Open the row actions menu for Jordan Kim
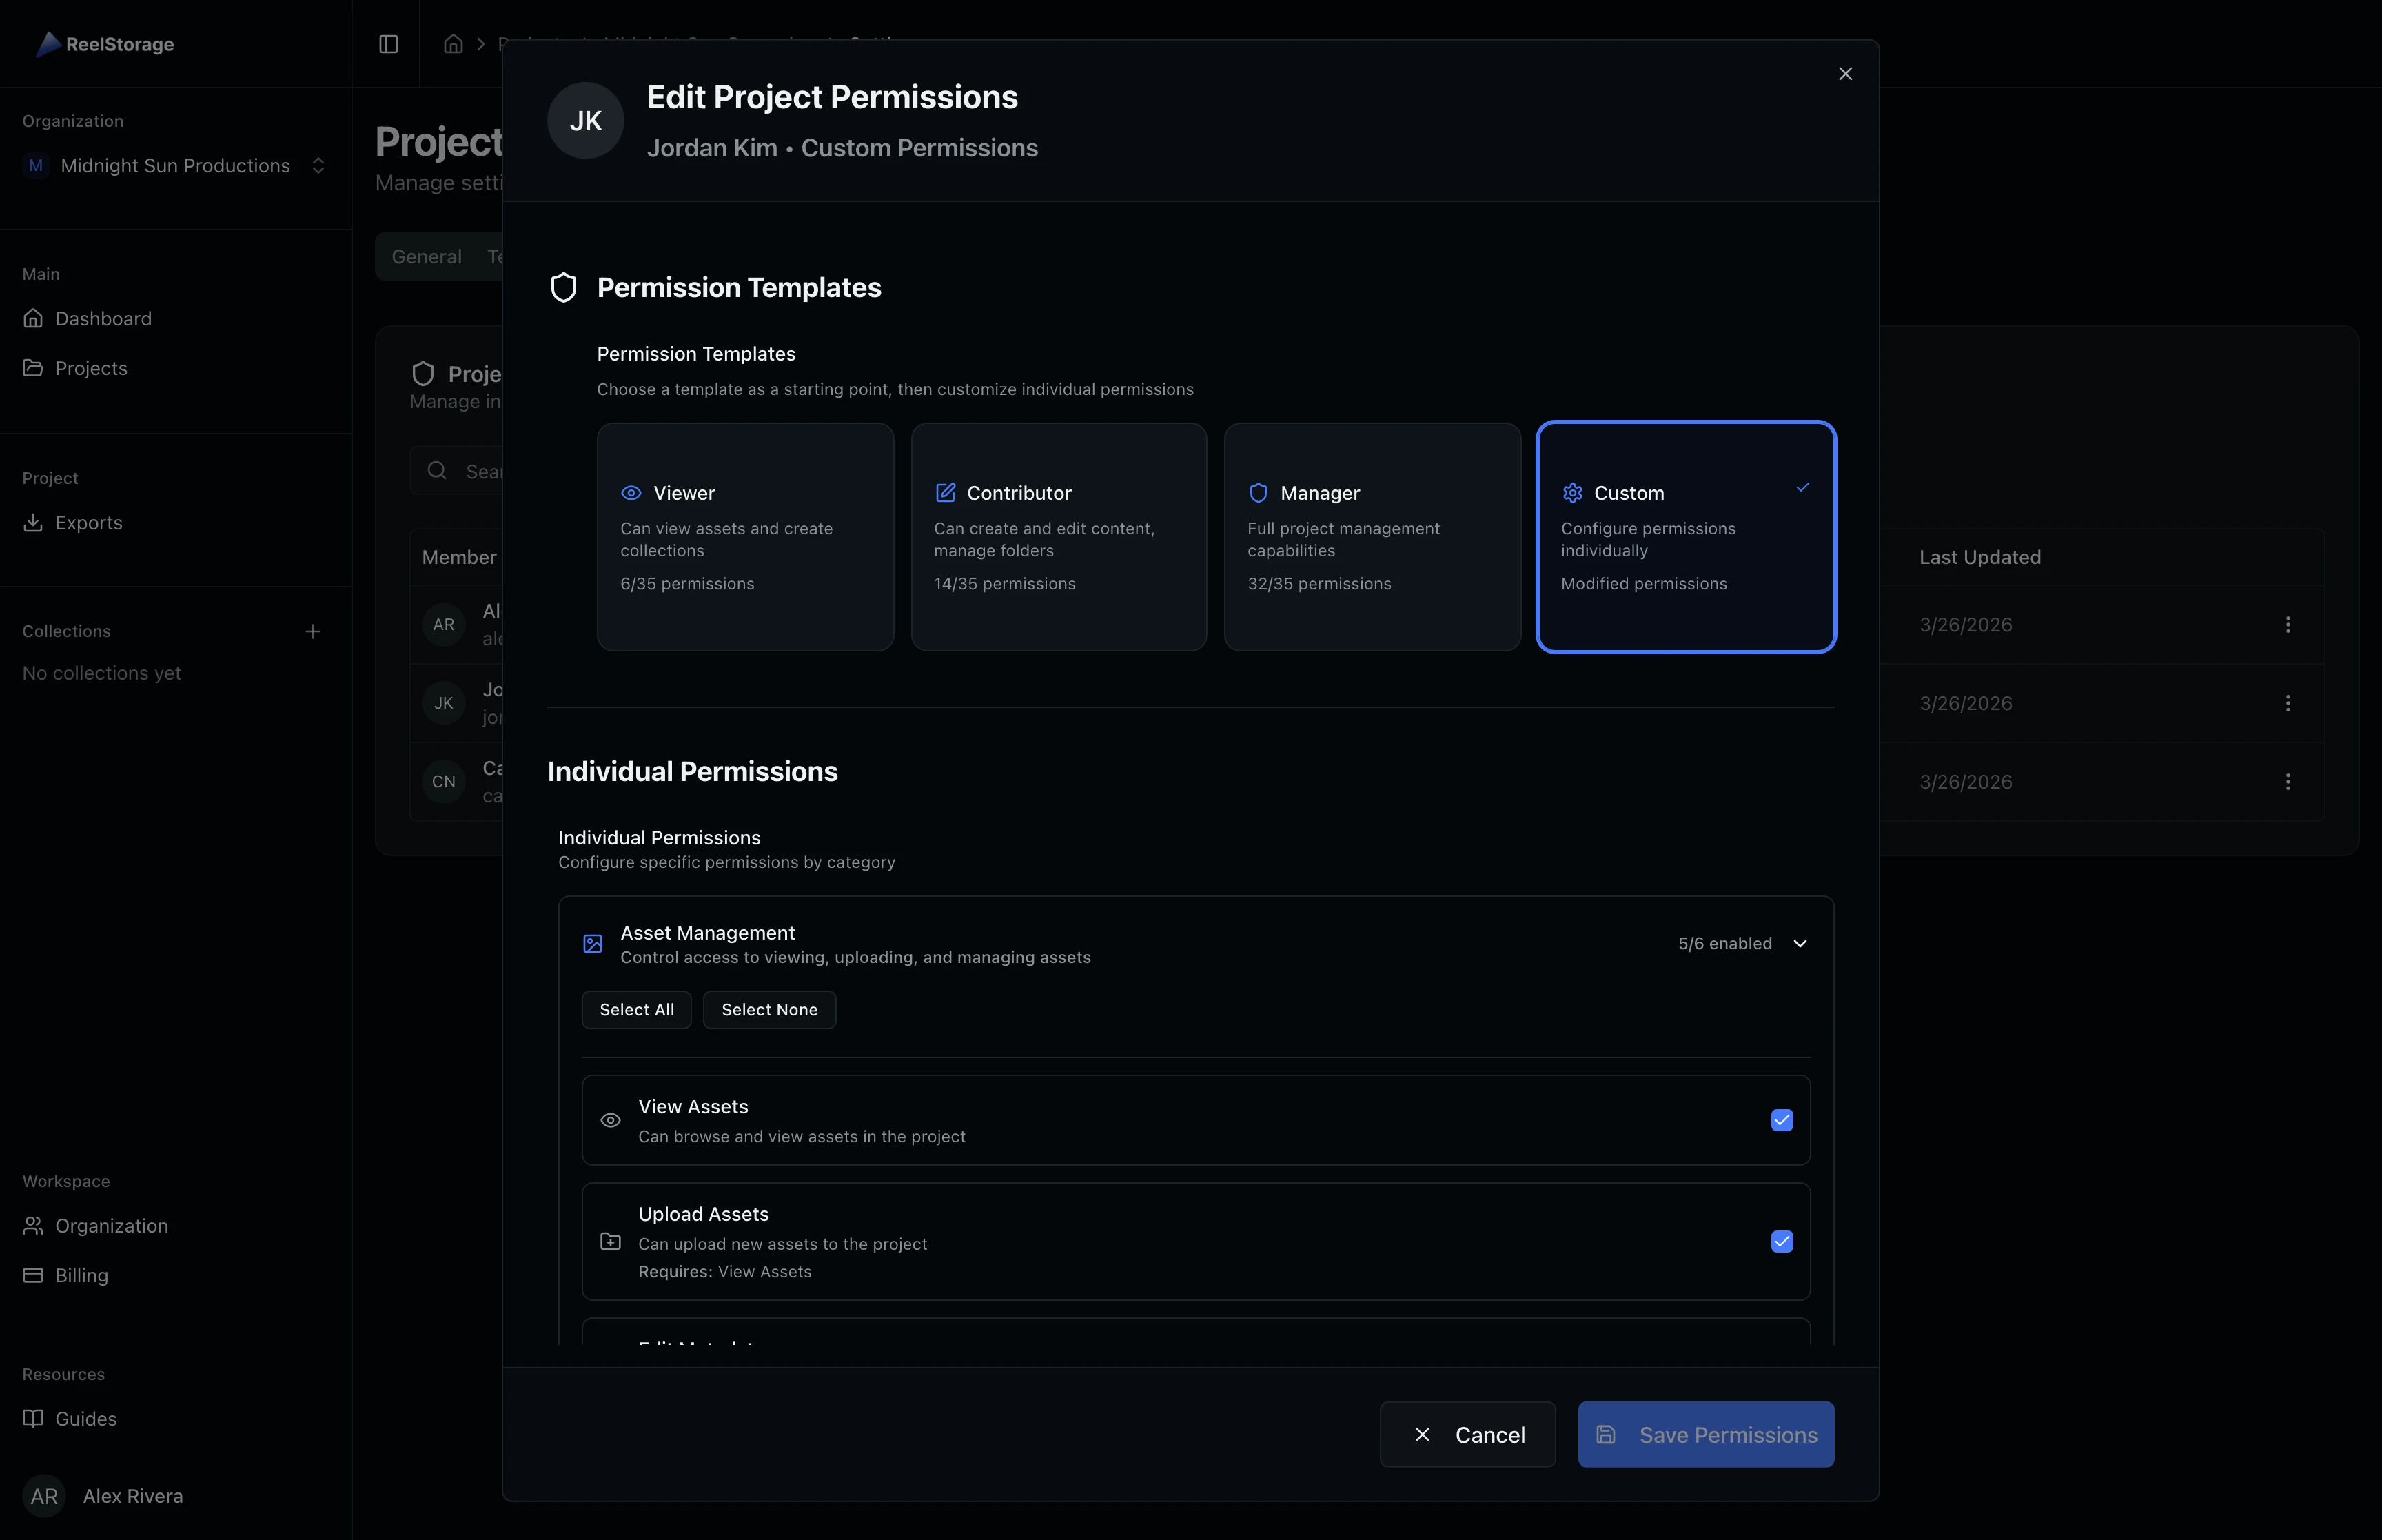The height and width of the screenshot is (1540, 2382). point(2289,703)
